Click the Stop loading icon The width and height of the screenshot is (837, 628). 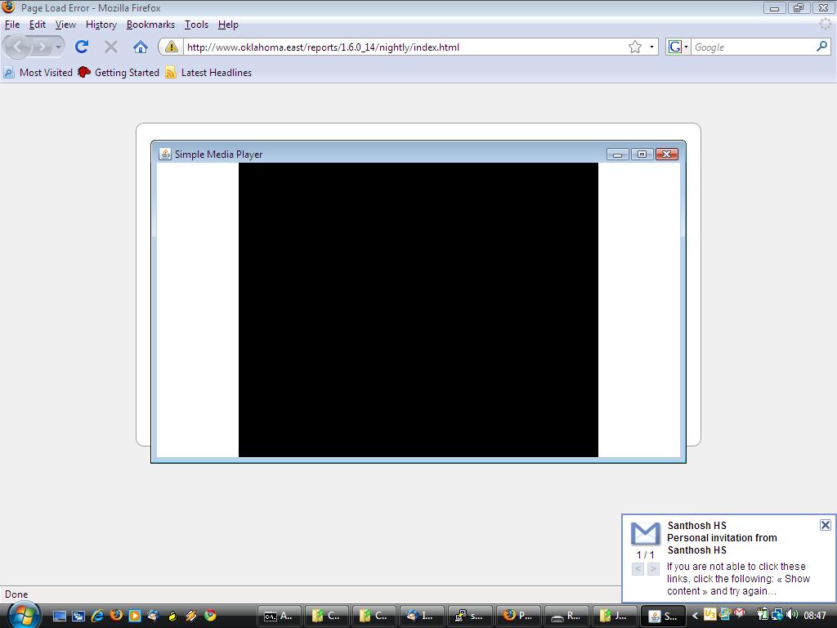tap(111, 47)
